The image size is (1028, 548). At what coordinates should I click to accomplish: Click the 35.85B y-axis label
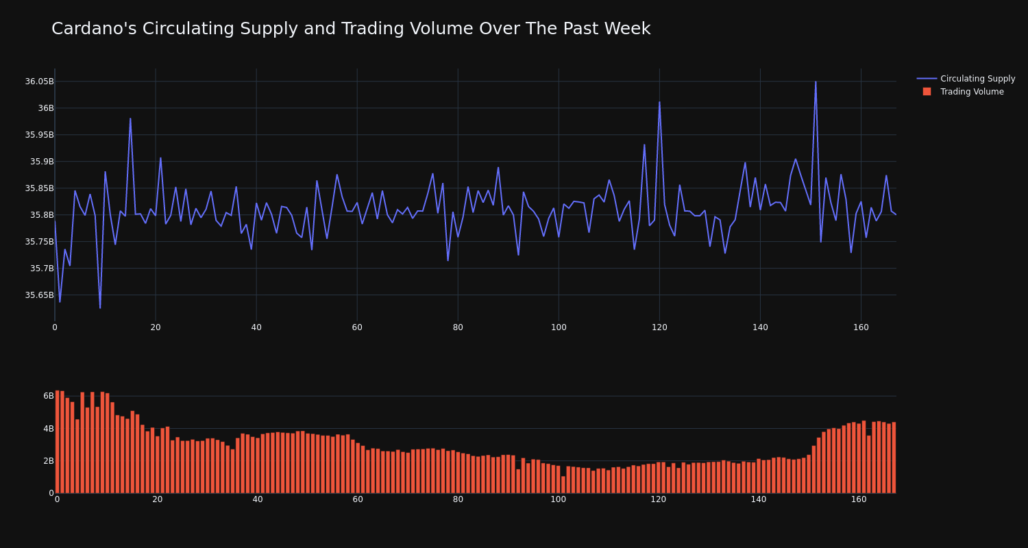39,188
